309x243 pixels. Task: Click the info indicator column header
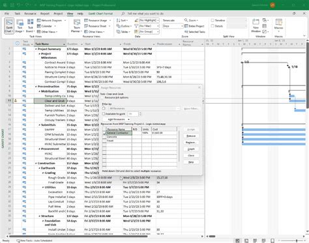(x=18, y=43)
